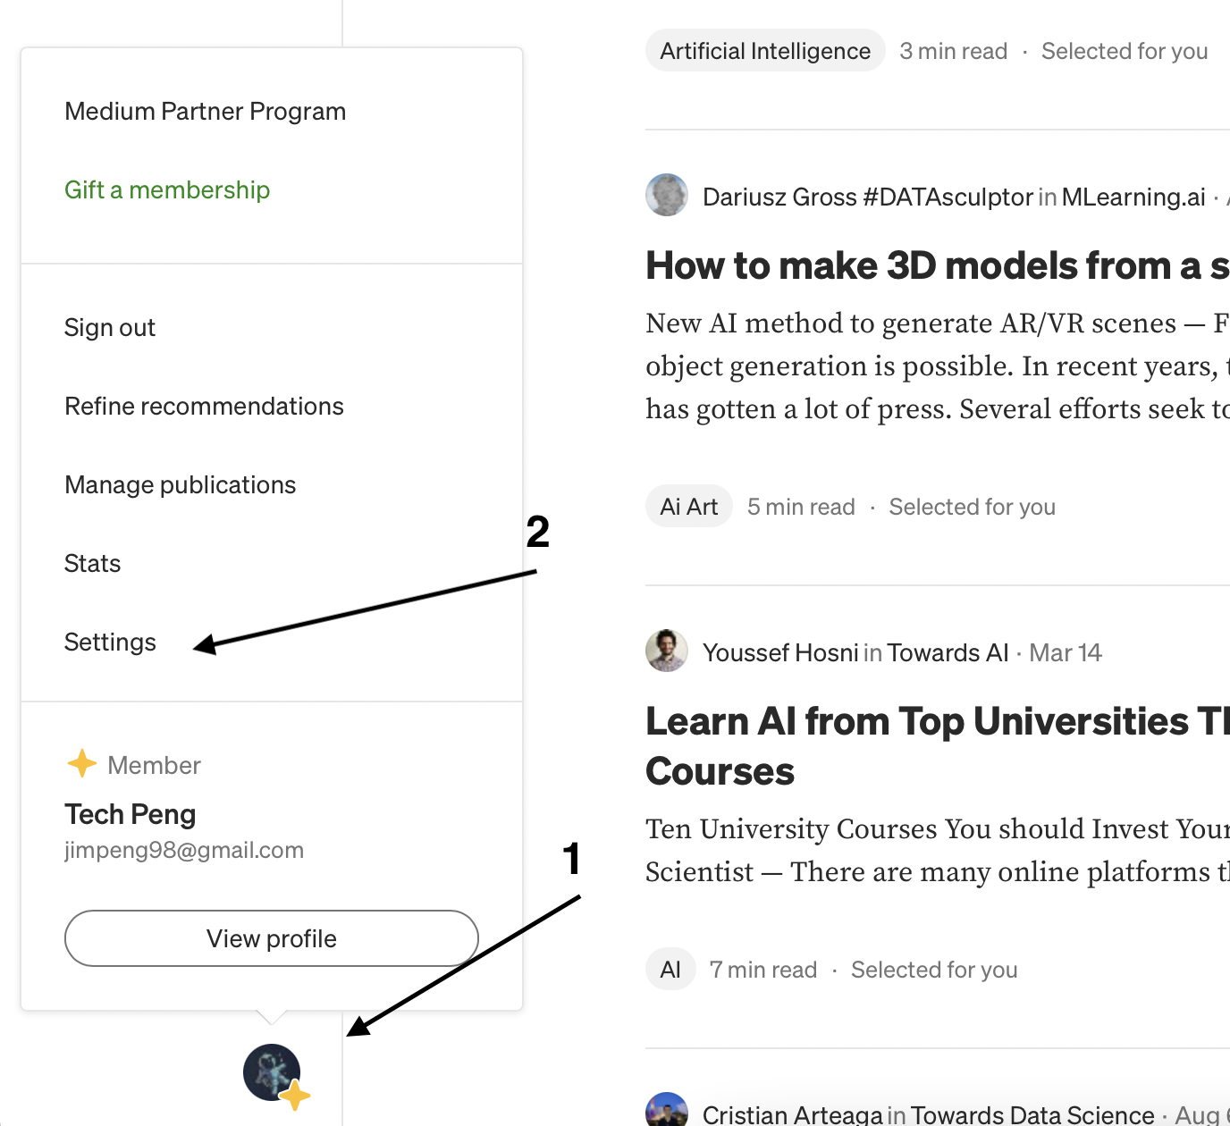Click Cristian Arteaga author avatar
The image size is (1230, 1126).
point(667,1110)
